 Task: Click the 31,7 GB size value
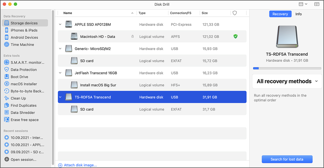click(209, 109)
